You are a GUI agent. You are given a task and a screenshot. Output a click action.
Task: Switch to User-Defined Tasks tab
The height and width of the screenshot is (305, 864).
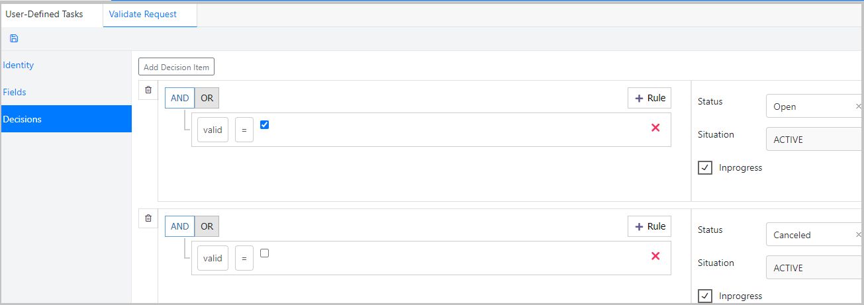(44, 14)
